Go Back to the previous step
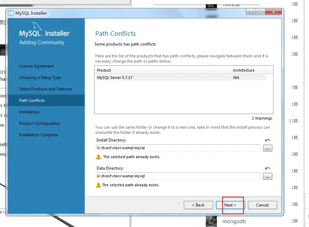The height and width of the screenshot is (227, 309). tap(198, 205)
